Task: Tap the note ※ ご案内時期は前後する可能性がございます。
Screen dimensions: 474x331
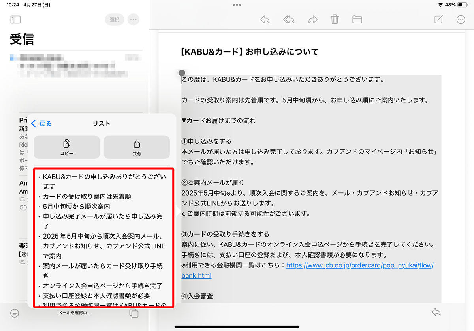Action: click(246, 214)
